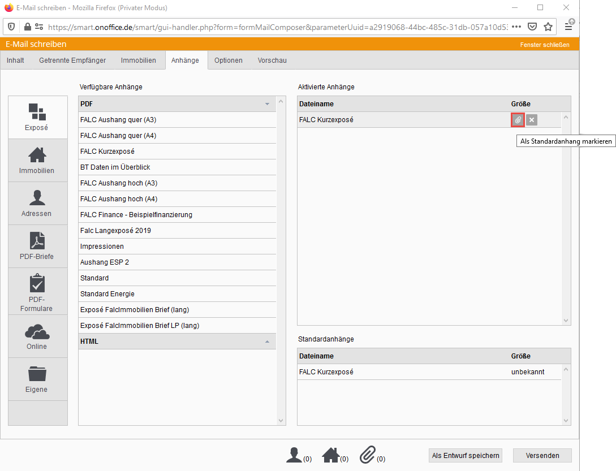This screenshot has width=616, height=471.
Task: Click the paperclip attachment counter icon
Action: click(368, 455)
